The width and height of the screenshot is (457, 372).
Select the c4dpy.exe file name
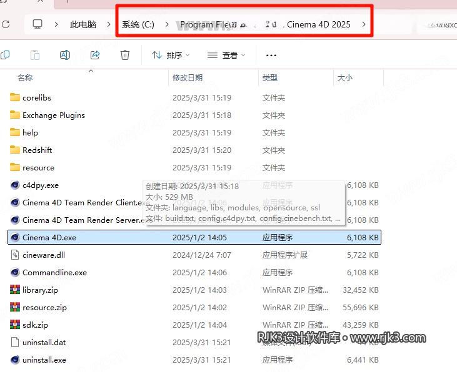click(41, 185)
